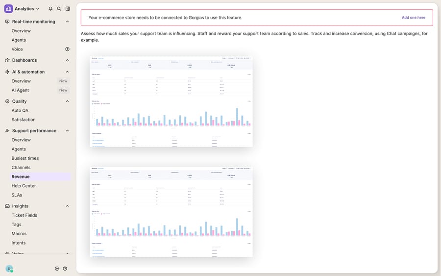Click the purple Analytics logo icon
The height and width of the screenshot is (276, 441).
point(8,9)
